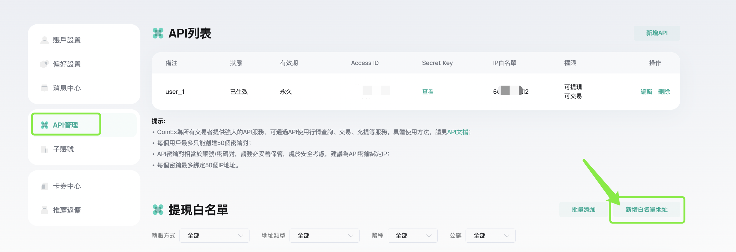Click the 子賬號 sidebar icon
This screenshot has height=252, width=736.
pos(44,149)
